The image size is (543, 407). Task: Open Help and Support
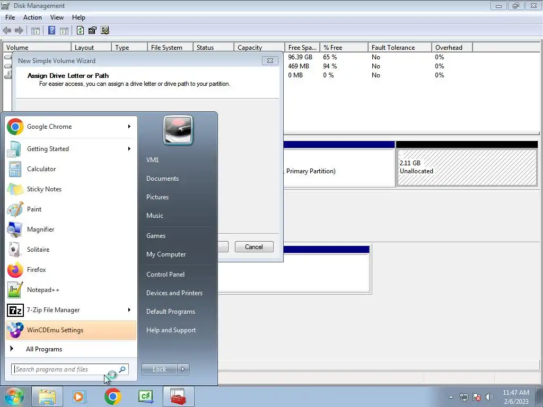[x=171, y=330]
